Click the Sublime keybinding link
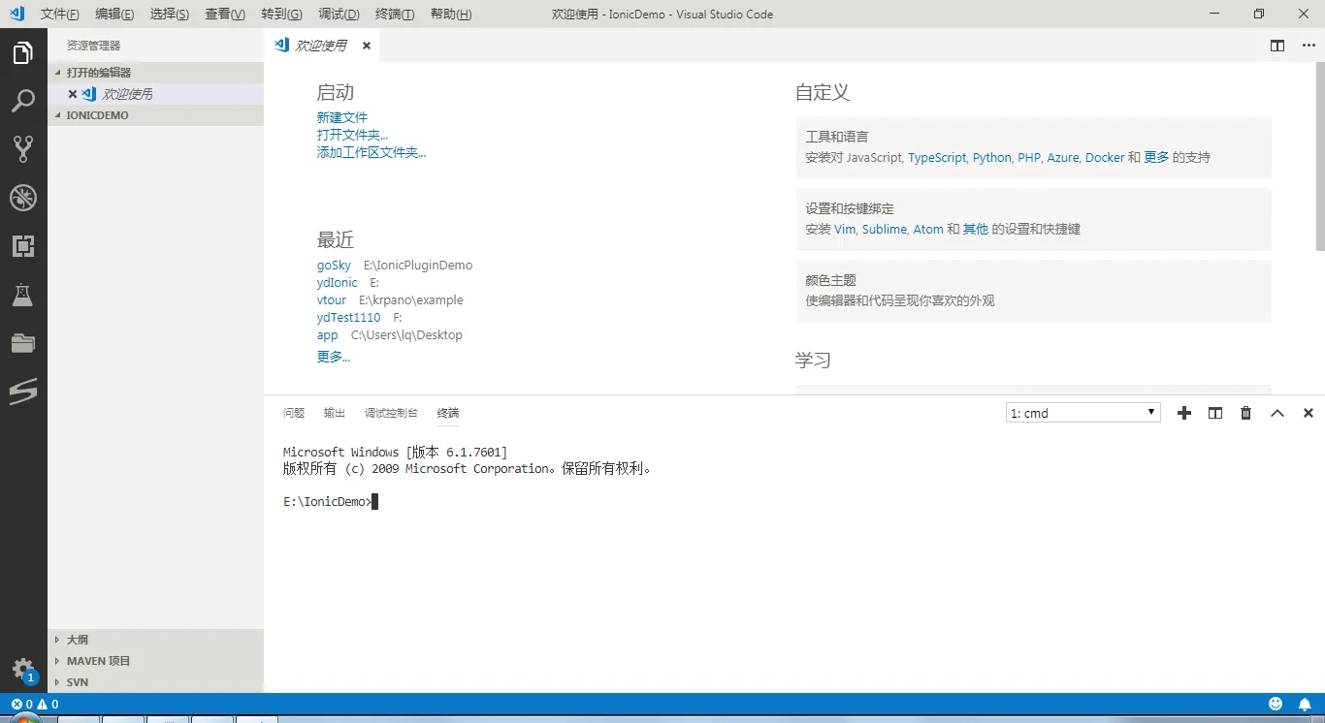The height and width of the screenshot is (723, 1325). point(884,230)
